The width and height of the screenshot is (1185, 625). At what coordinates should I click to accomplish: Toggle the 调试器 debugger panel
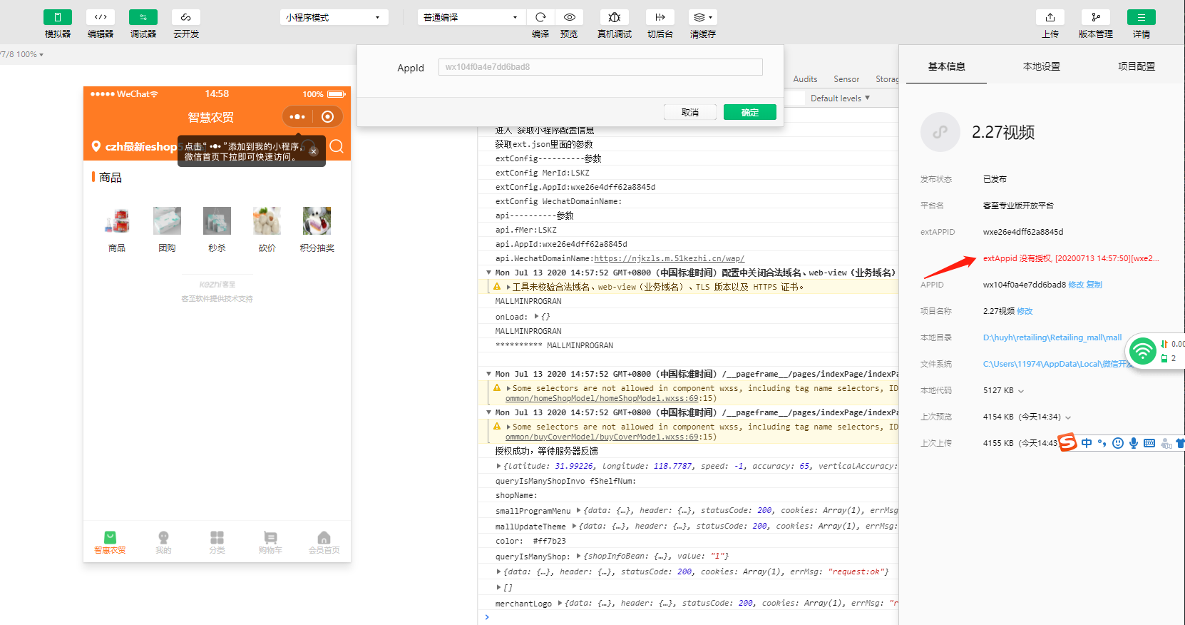143,17
